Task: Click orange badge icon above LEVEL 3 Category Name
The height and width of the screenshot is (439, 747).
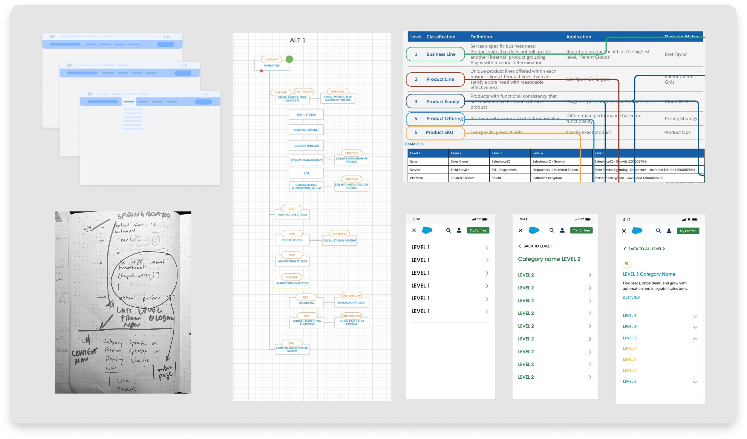Action: pos(627,264)
